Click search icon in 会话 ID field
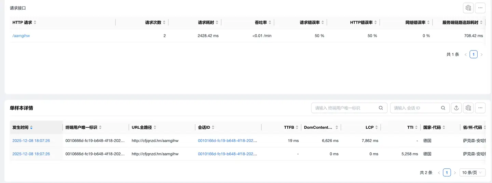The height and width of the screenshot is (183, 492). point(443,108)
